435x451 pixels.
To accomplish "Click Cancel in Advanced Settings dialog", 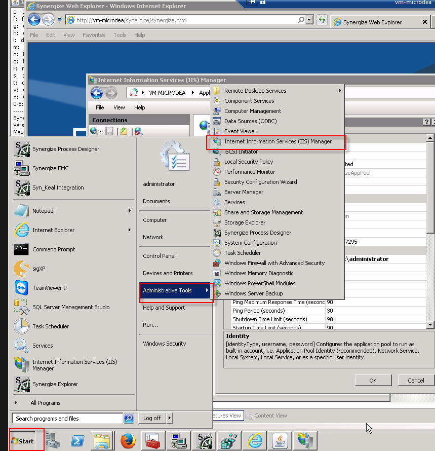I will point(416,381).
